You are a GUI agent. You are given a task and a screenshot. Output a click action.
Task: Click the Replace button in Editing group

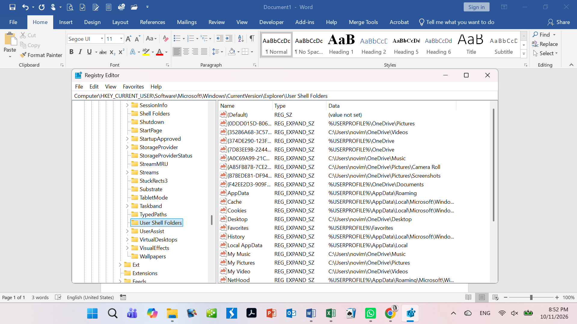[545, 44]
